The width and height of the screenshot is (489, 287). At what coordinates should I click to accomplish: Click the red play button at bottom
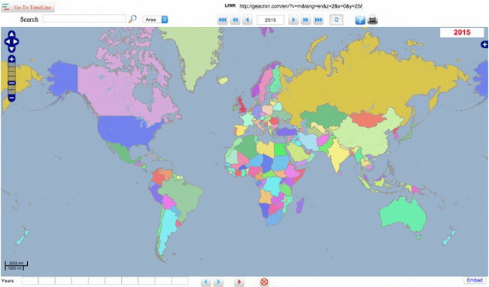tap(239, 282)
